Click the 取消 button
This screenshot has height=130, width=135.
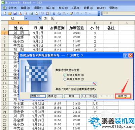click(x=72, y=96)
